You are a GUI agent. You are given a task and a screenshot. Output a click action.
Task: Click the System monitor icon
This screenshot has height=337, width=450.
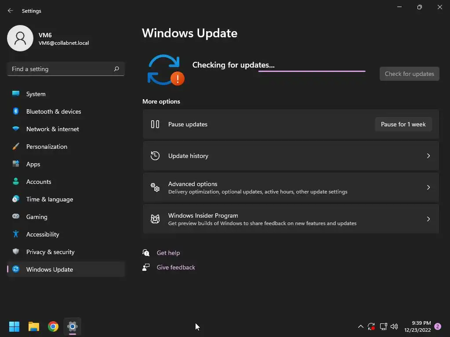[x=16, y=93]
